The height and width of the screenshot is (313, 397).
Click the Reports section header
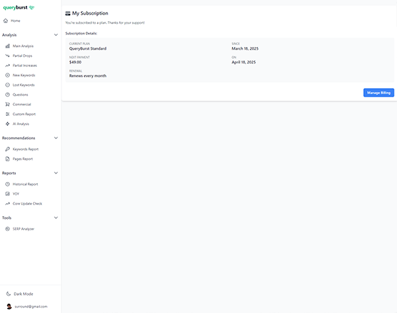[9, 173]
